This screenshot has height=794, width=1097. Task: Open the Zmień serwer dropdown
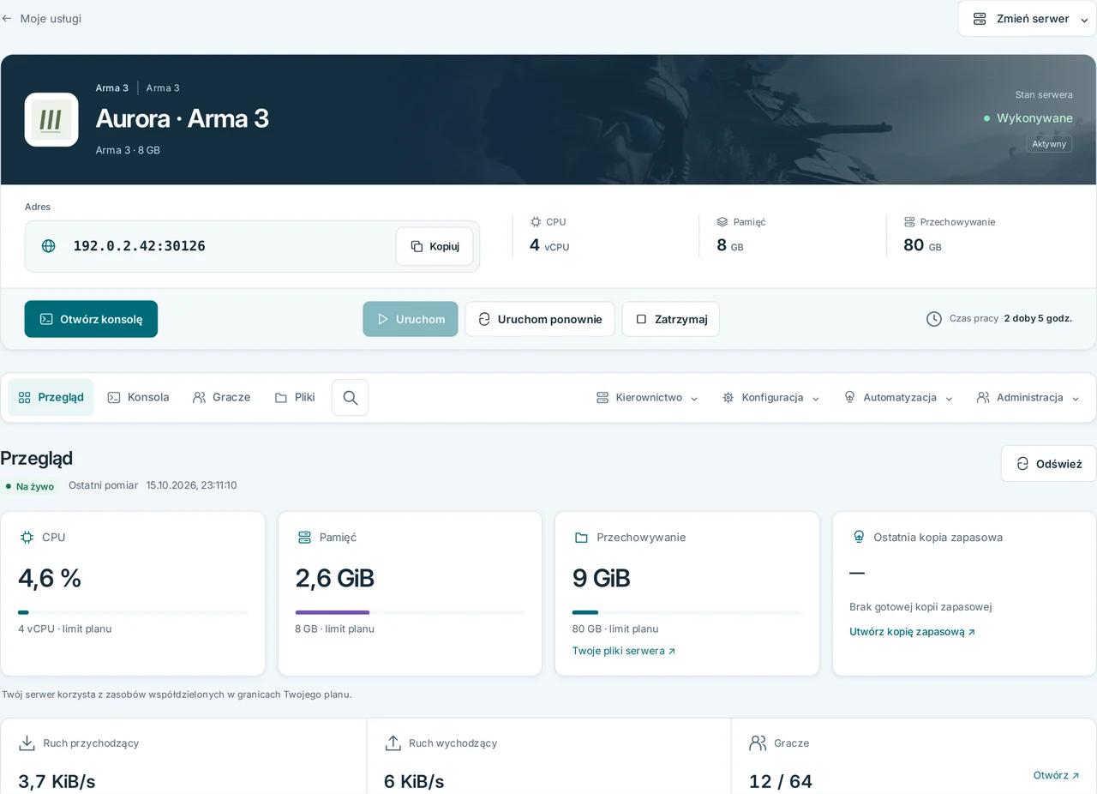(x=1027, y=19)
